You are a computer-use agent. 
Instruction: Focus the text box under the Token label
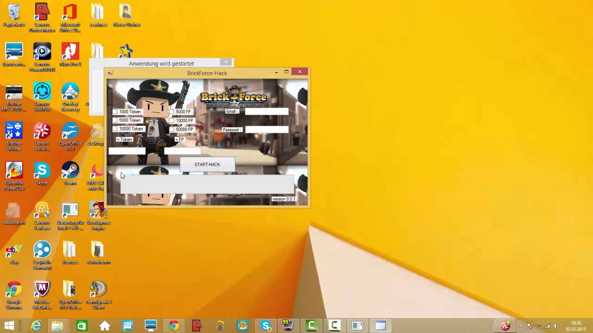click(x=127, y=151)
